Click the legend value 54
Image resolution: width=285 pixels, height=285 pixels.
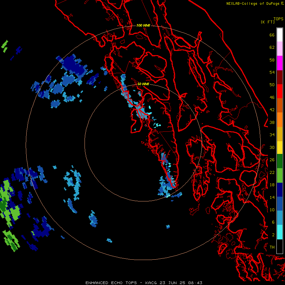click(272, 72)
